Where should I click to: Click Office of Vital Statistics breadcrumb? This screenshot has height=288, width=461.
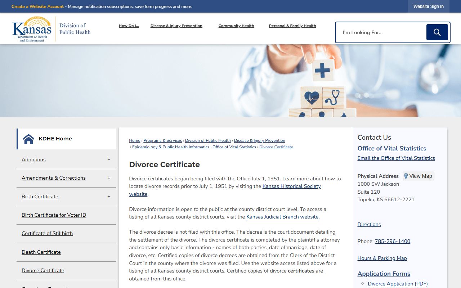coord(234,147)
